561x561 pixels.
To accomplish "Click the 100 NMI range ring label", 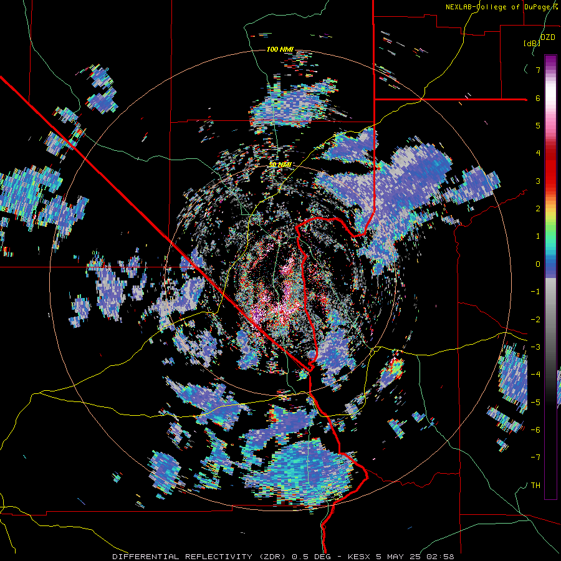I will [x=280, y=49].
